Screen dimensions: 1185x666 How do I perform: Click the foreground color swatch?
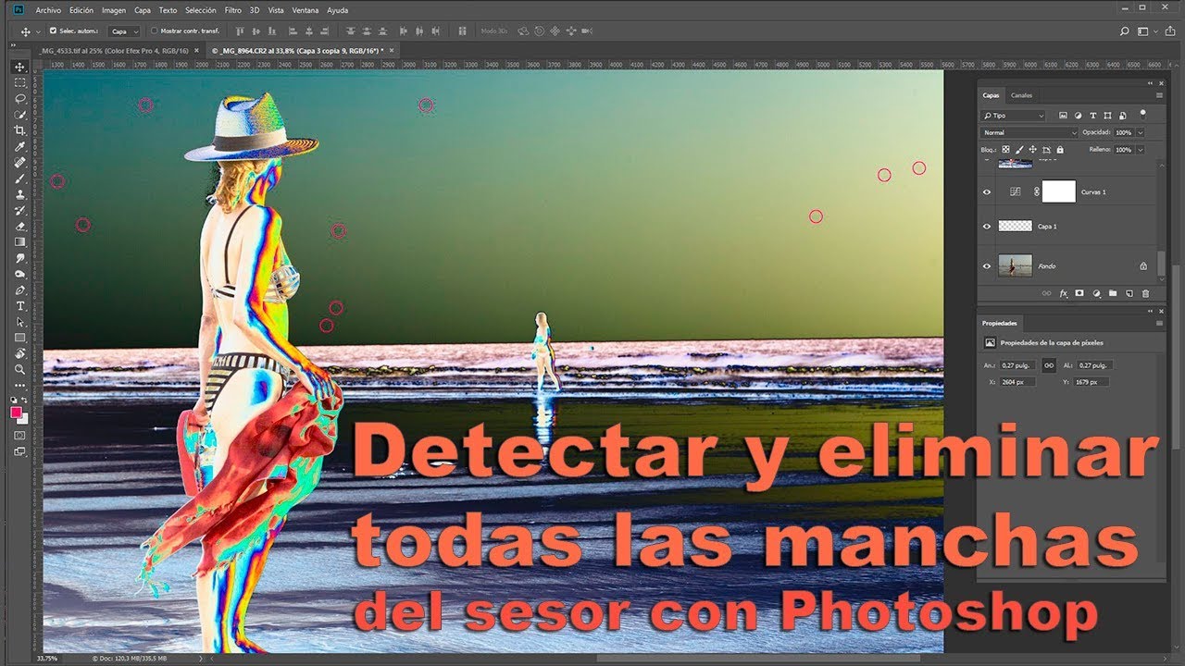pyautogui.click(x=17, y=412)
